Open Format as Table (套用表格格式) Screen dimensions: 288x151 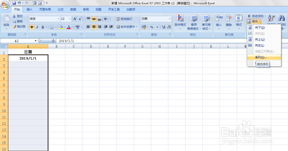pos(194,22)
